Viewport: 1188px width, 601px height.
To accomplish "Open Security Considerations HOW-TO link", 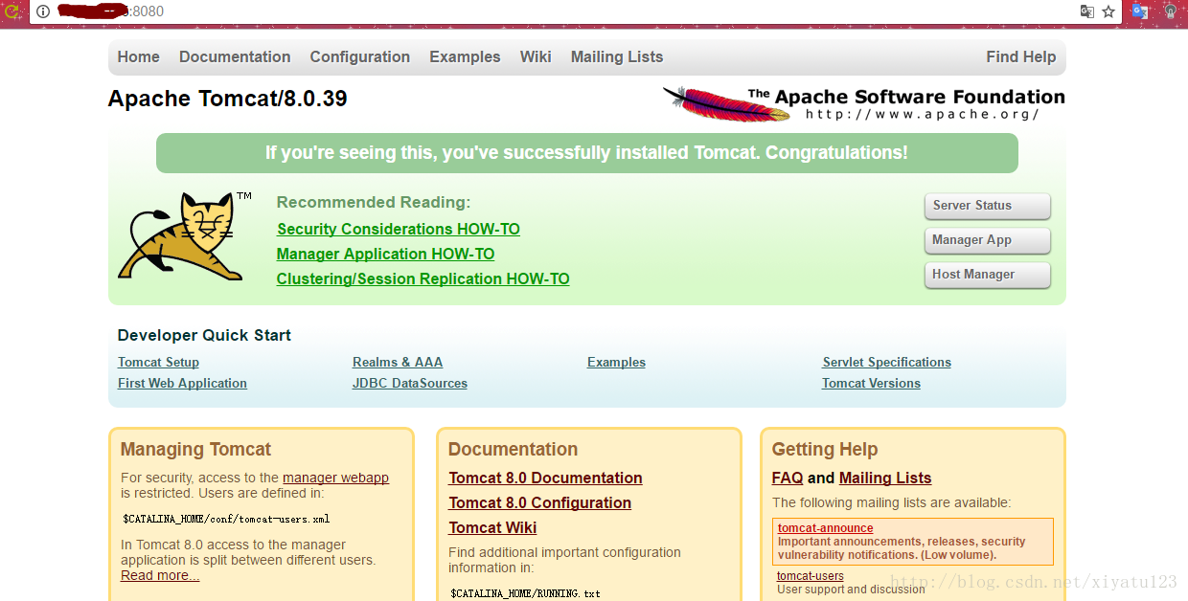I will (399, 229).
